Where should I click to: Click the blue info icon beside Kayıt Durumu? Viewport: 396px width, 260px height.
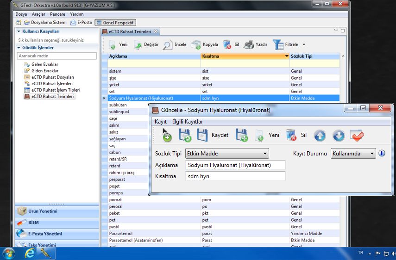(382, 153)
